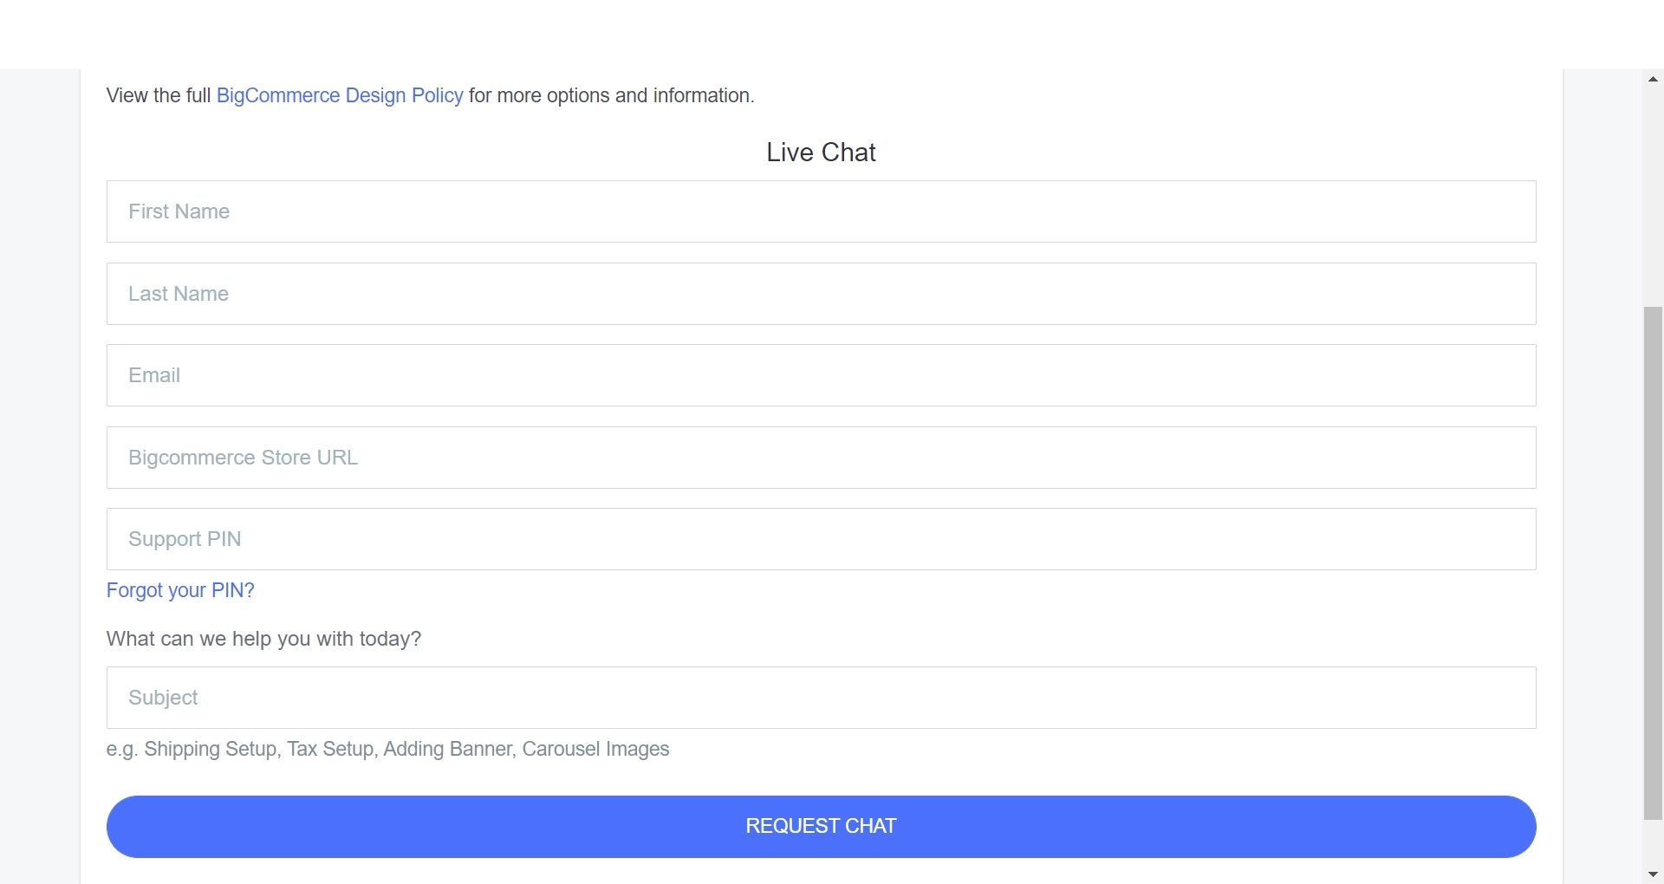This screenshot has height=884, width=1664.
Task: Click the "for more options and information" text
Action: tap(611, 95)
